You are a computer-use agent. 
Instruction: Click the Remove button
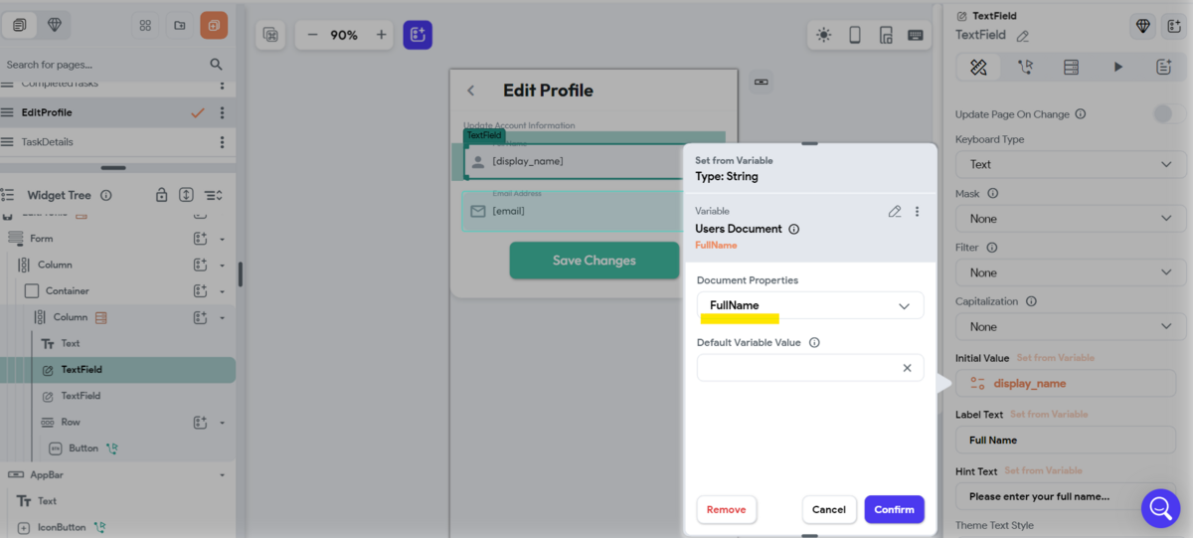(x=726, y=509)
